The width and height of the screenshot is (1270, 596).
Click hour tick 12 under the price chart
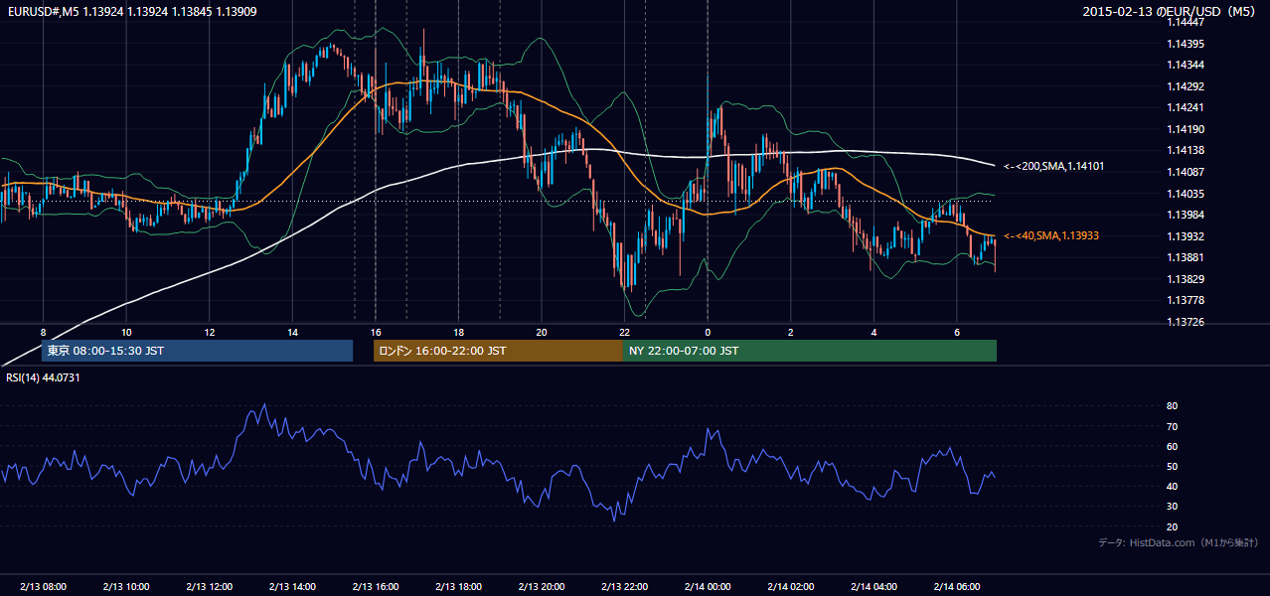point(209,332)
